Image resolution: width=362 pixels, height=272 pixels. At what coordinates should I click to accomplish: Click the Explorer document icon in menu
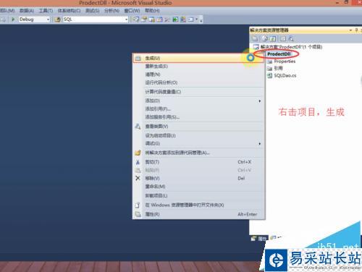point(138,205)
